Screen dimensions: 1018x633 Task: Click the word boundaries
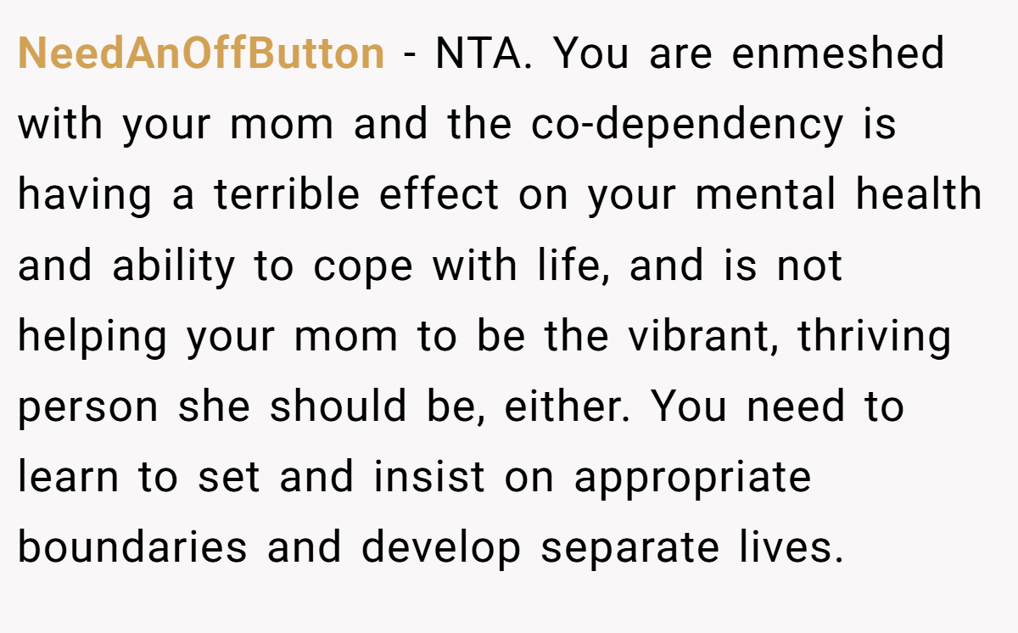coord(132,549)
